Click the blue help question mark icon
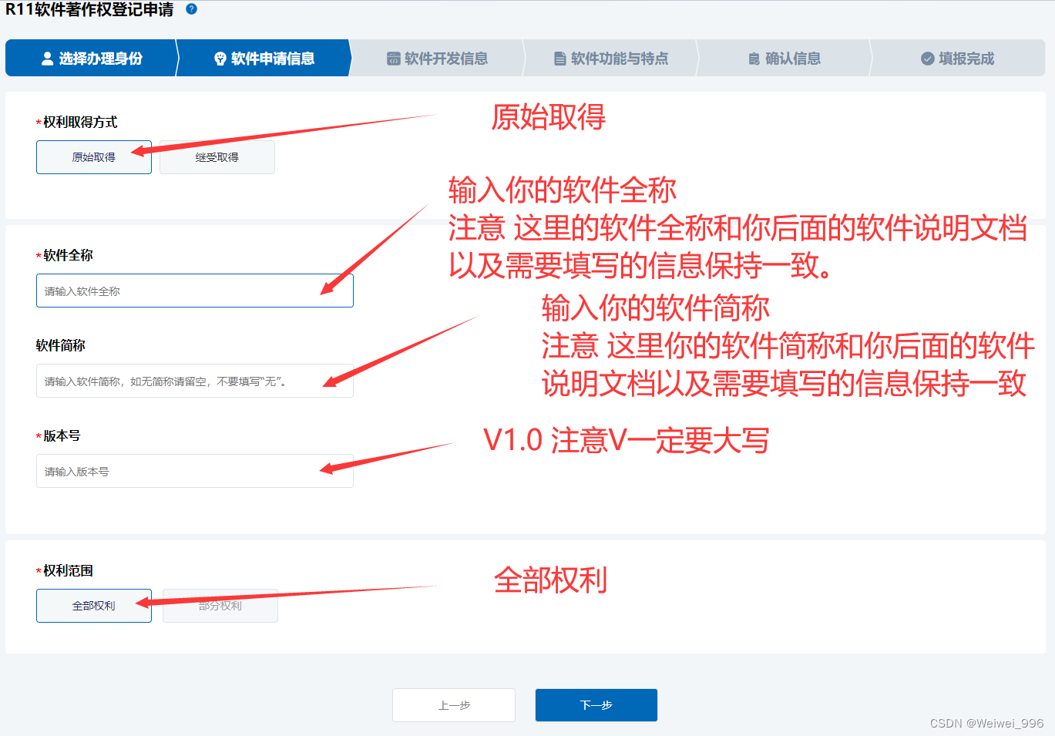Image resolution: width=1055 pixels, height=736 pixels. click(192, 9)
